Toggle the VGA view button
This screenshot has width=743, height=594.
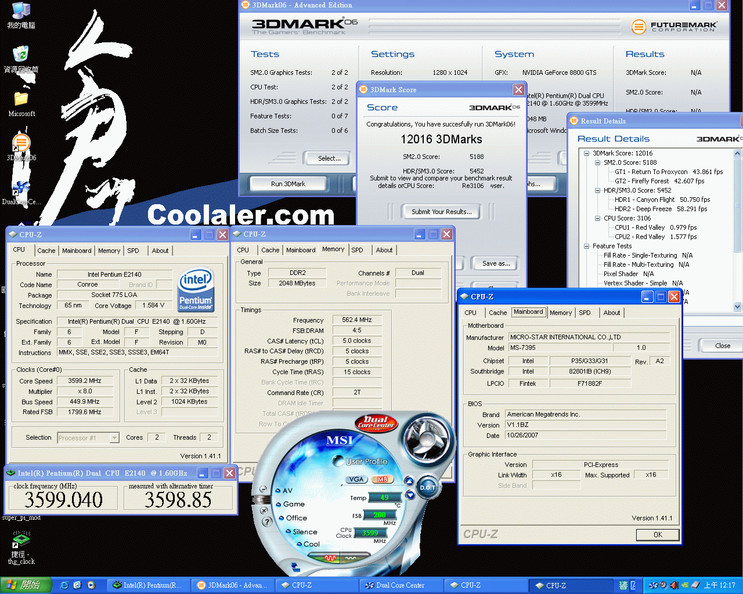[x=356, y=479]
